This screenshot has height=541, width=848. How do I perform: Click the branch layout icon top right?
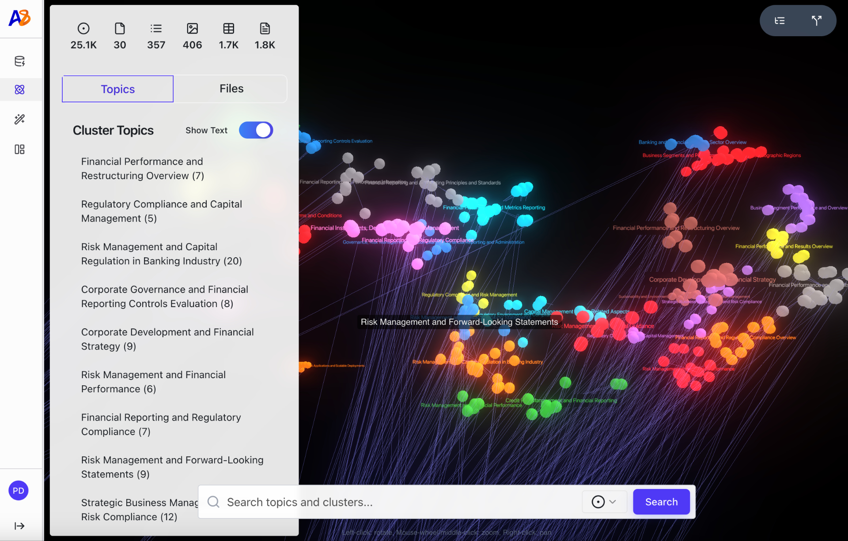click(x=817, y=20)
